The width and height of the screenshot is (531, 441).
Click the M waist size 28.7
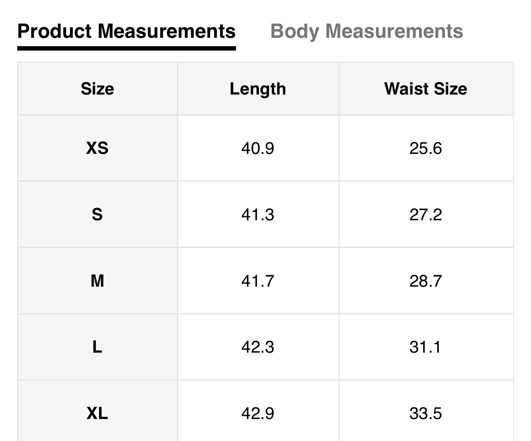point(425,281)
